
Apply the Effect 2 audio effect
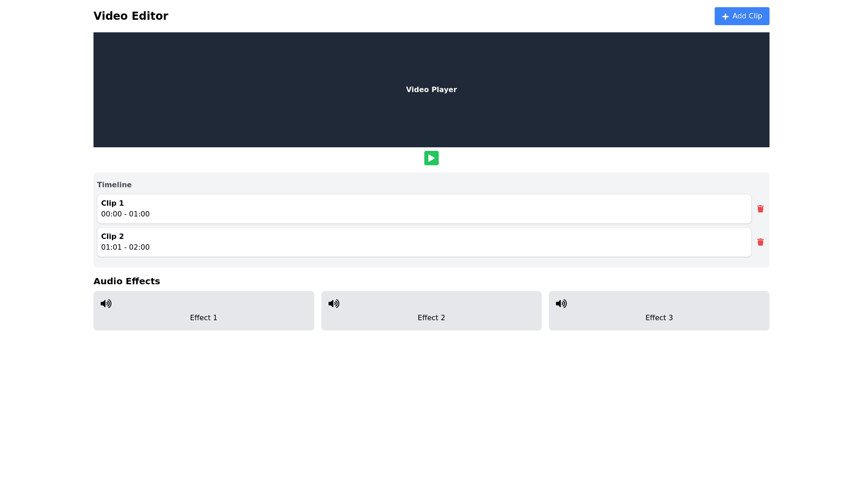click(431, 318)
